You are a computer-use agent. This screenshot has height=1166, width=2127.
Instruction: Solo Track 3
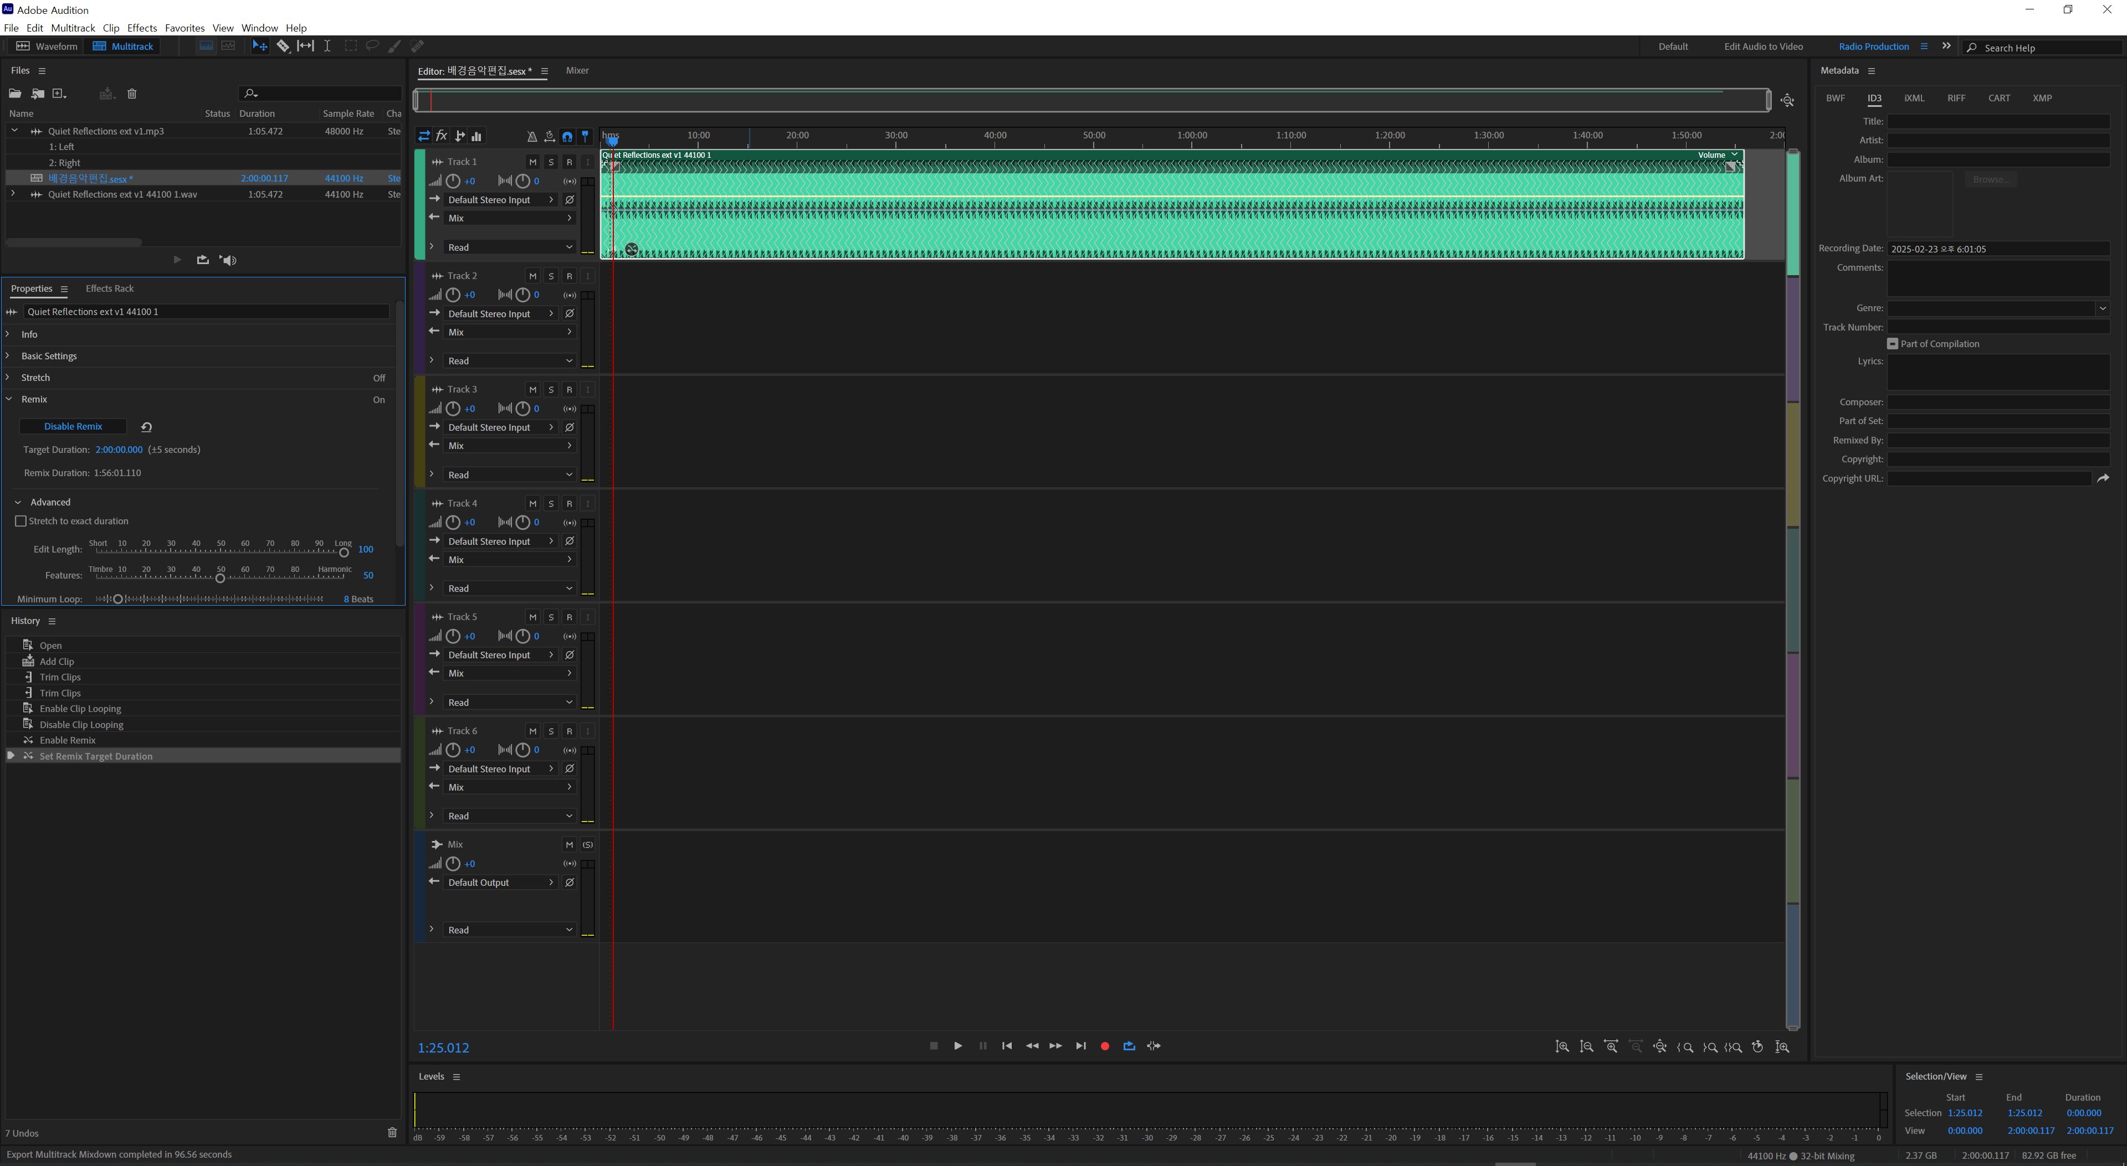[x=551, y=389]
